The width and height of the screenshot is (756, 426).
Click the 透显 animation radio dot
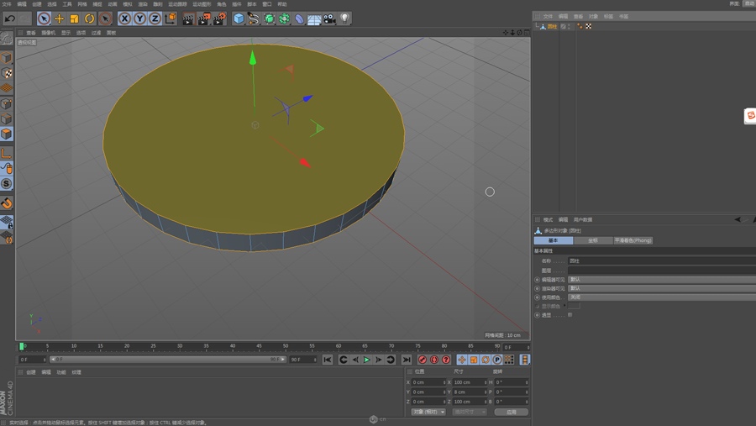coord(537,315)
